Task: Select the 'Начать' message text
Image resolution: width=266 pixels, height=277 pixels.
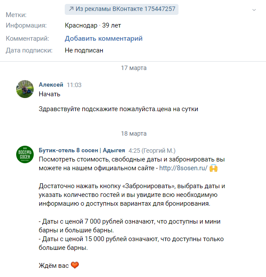Action: (49, 94)
